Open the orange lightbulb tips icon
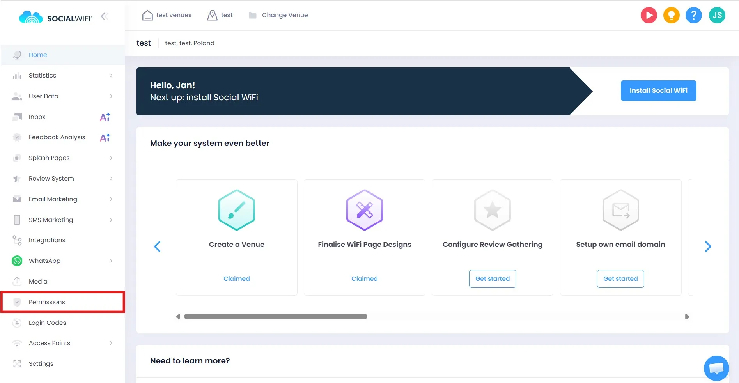The width and height of the screenshot is (739, 383). (x=672, y=15)
